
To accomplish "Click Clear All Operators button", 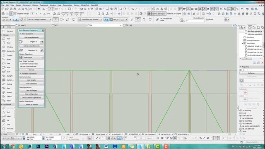I will point(31,94).
